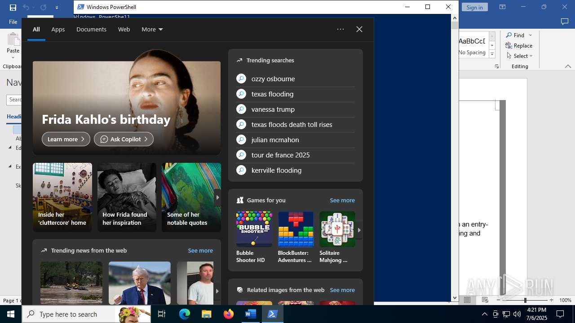Click the Find button in the Editing group
The width and height of the screenshot is (575, 323).
pyautogui.click(x=515, y=35)
